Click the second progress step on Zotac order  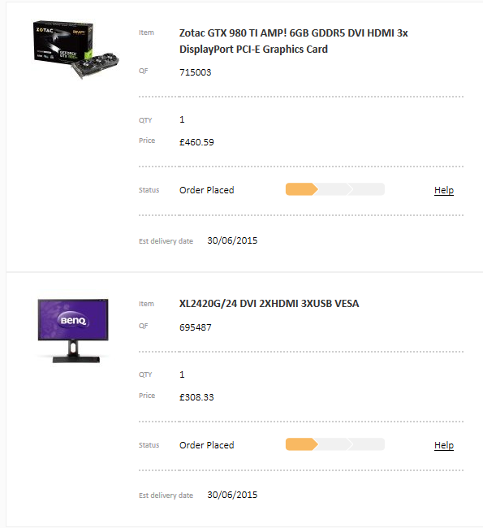[334, 189]
